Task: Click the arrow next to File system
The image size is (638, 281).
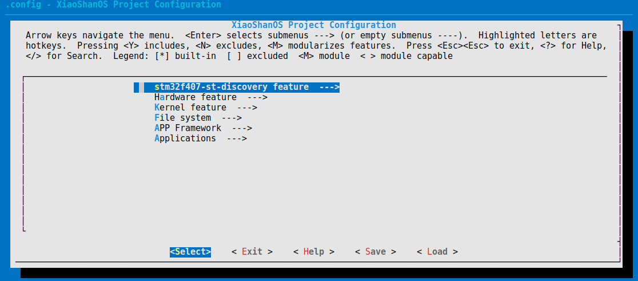Action: 232,118
